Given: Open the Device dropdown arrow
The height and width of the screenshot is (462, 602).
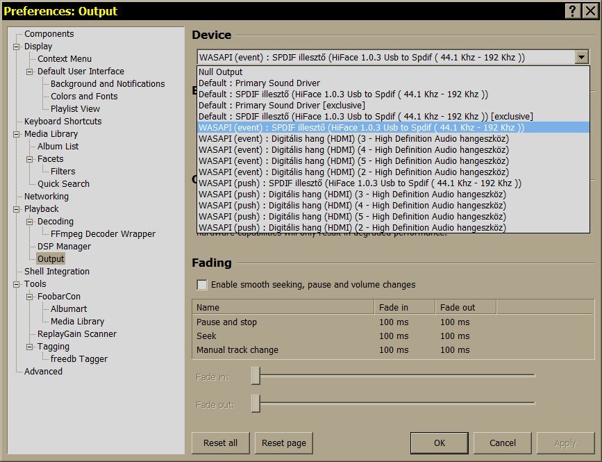Looking at the screenshot, I should pyautogui.click(x=581, y=57).
